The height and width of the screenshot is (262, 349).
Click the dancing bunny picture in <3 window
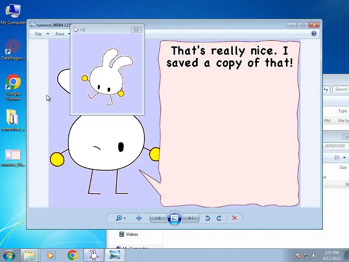click(107, 76)
